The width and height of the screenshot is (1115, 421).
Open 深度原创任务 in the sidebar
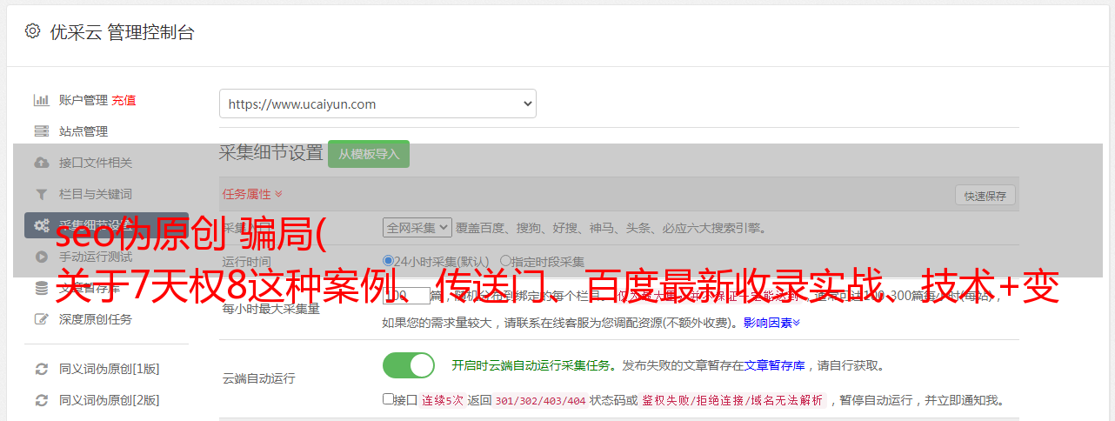coord(96,319)
